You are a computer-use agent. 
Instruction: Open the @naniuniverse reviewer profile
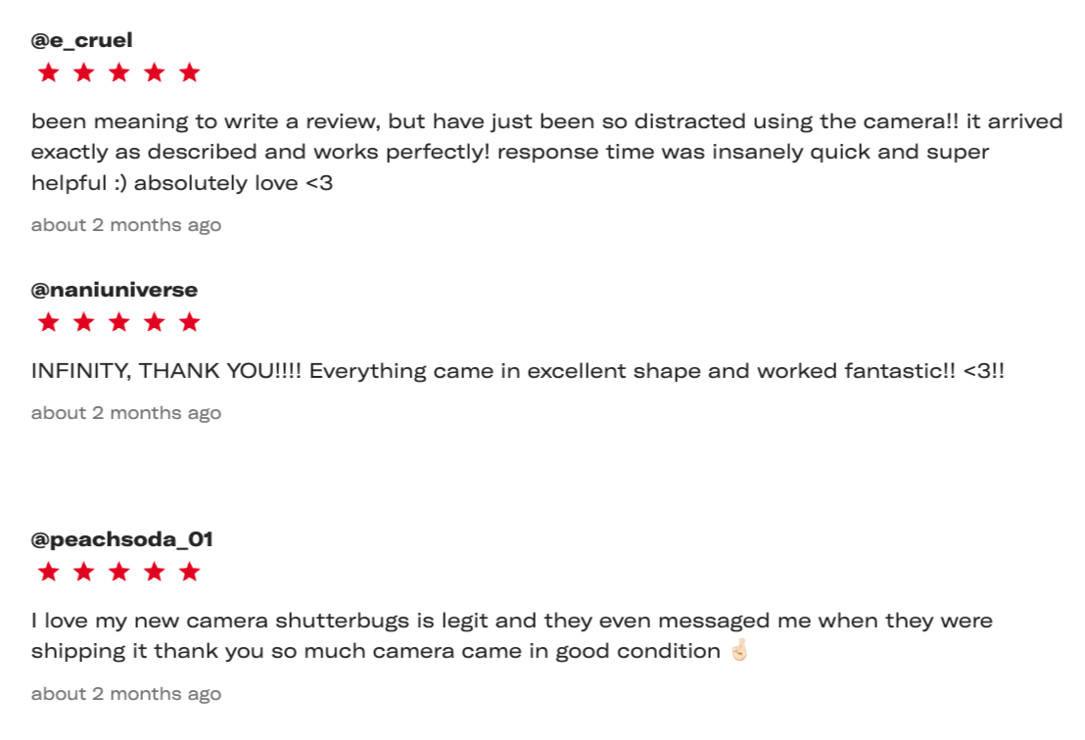coord(115,290)
